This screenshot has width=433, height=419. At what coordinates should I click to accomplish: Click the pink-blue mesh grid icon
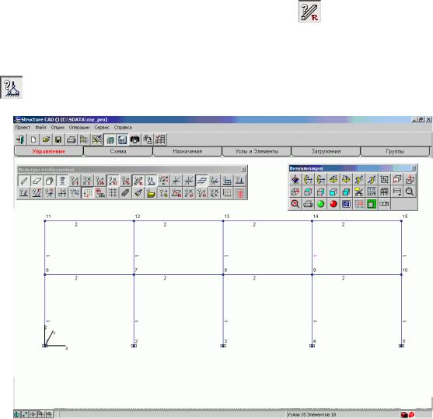point(358,204)
